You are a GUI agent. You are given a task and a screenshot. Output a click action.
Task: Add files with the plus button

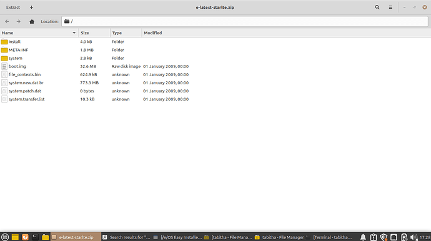[31, 7]
